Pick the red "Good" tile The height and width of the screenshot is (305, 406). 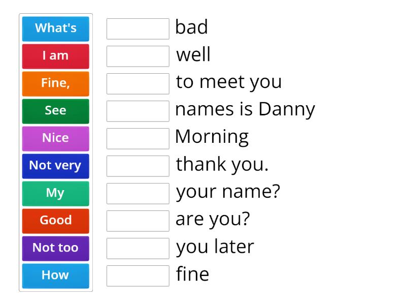55,221
